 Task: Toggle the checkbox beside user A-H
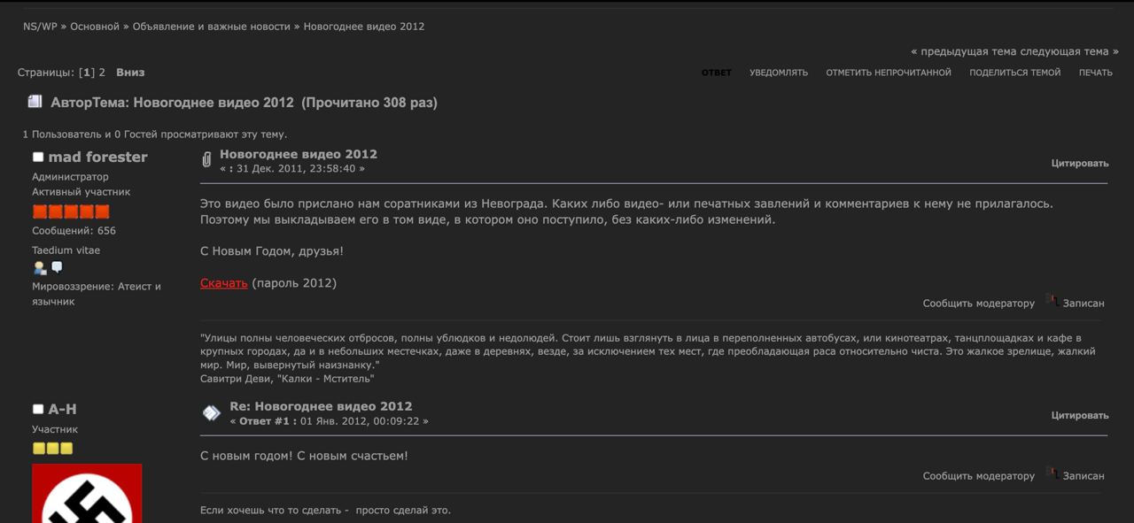click(38, 409)
